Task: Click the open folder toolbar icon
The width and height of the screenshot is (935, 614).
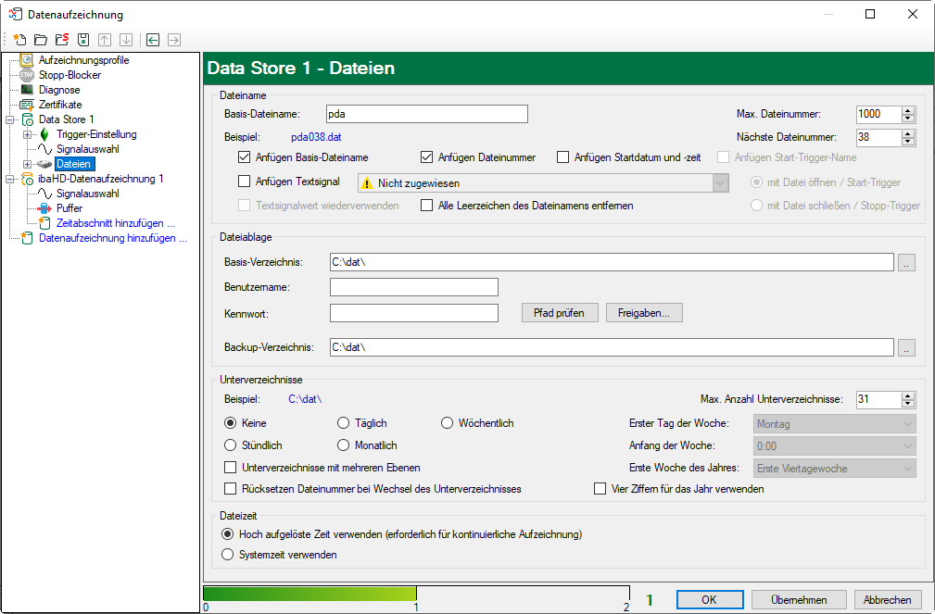Action: (x=40, y=40)
